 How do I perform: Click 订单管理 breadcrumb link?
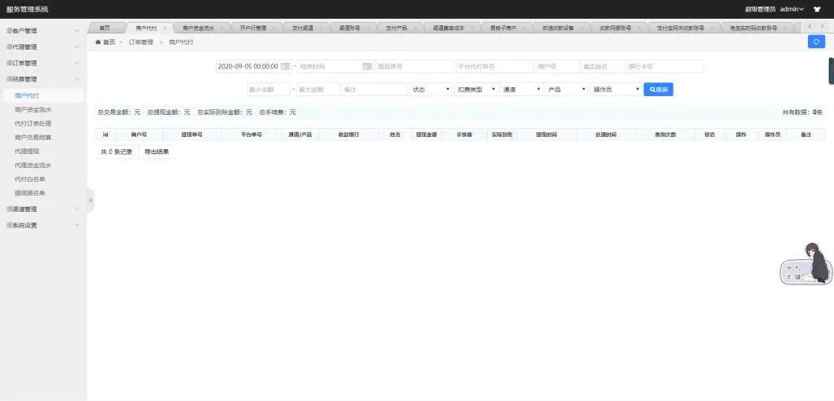click(x=141, y=42)
